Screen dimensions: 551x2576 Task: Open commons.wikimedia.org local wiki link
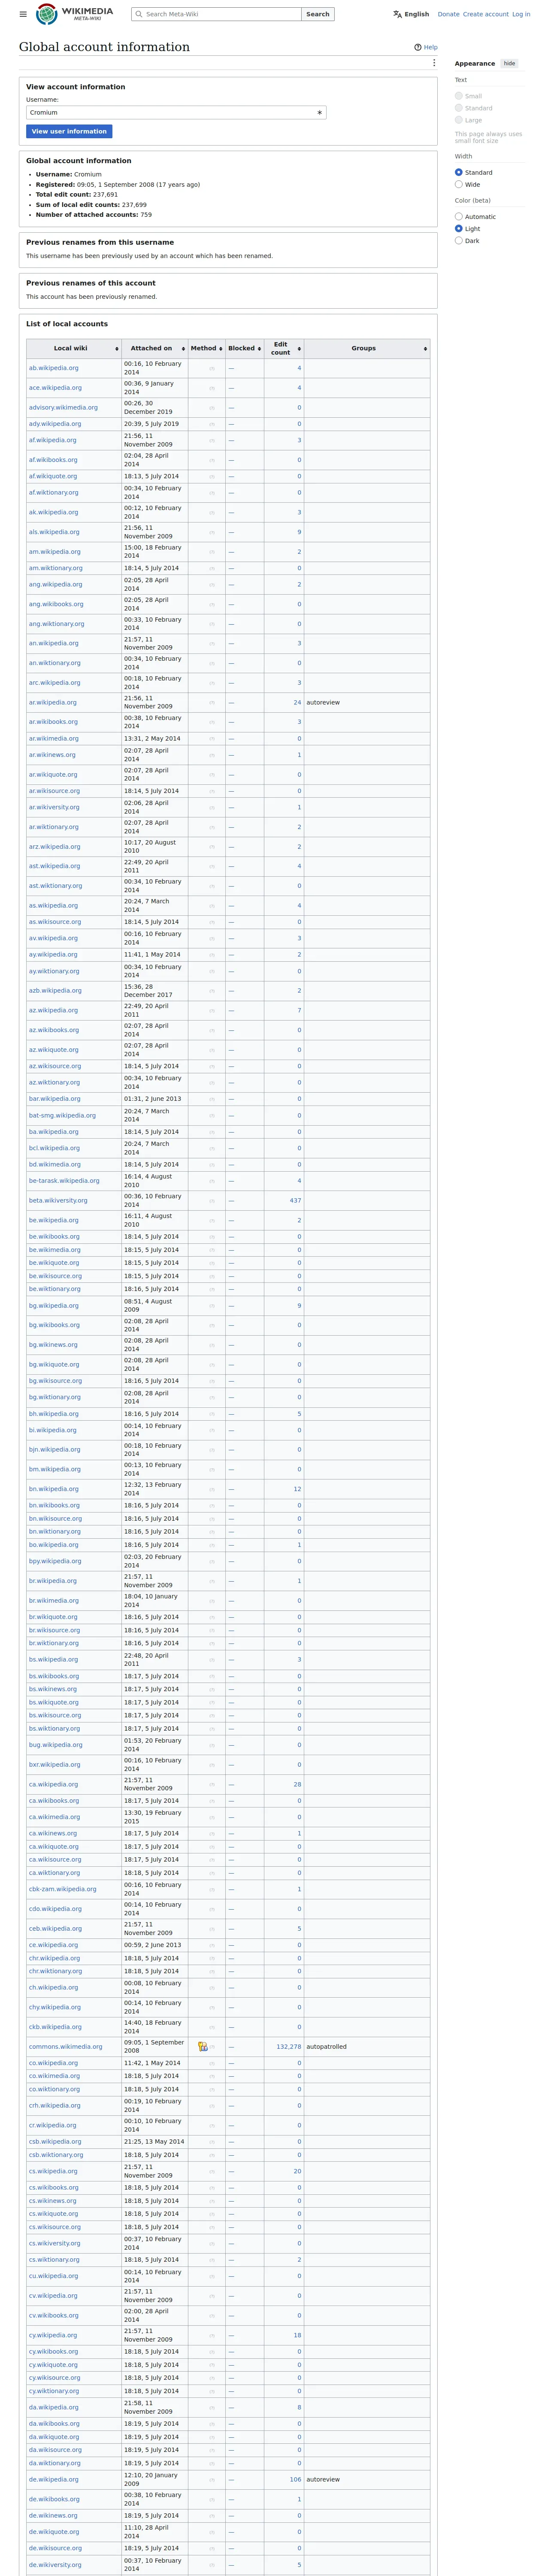[x=66, y=2047]
